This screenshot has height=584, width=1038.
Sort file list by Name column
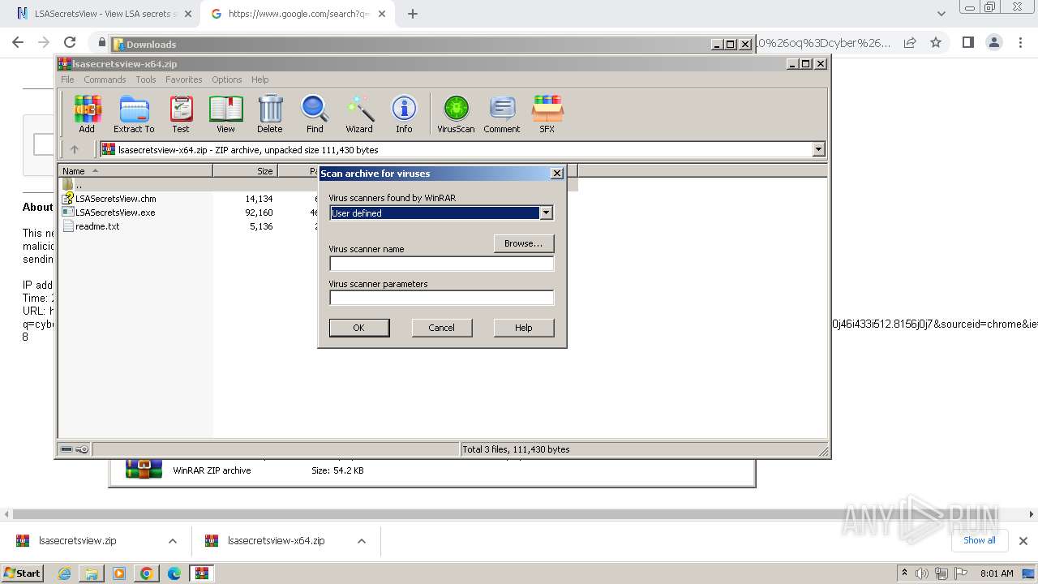135,170
